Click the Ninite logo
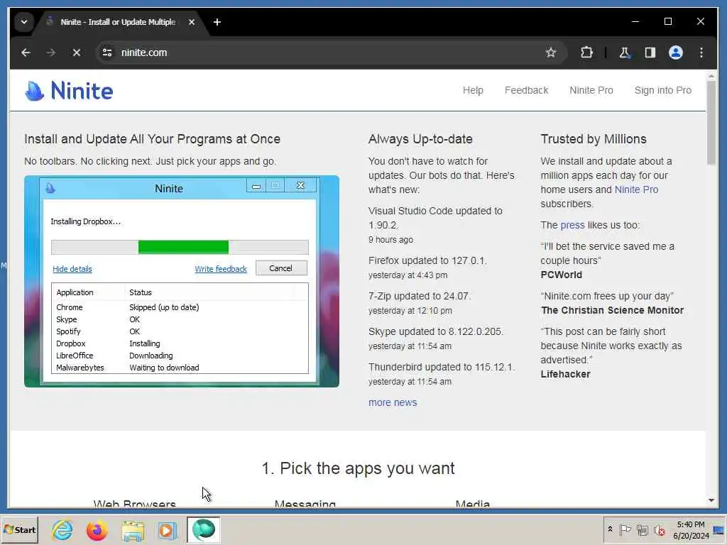This screenshot has height=545, width=727. coord(69,90)
